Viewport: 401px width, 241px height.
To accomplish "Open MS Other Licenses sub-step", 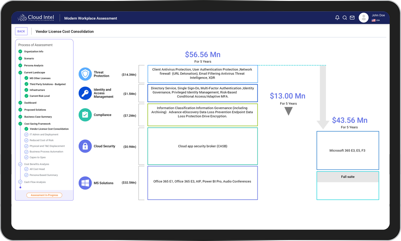I will point(40,78).
